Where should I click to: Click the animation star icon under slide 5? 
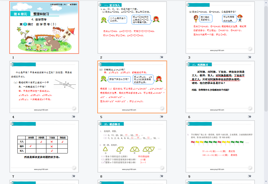(x=161, y=117)
